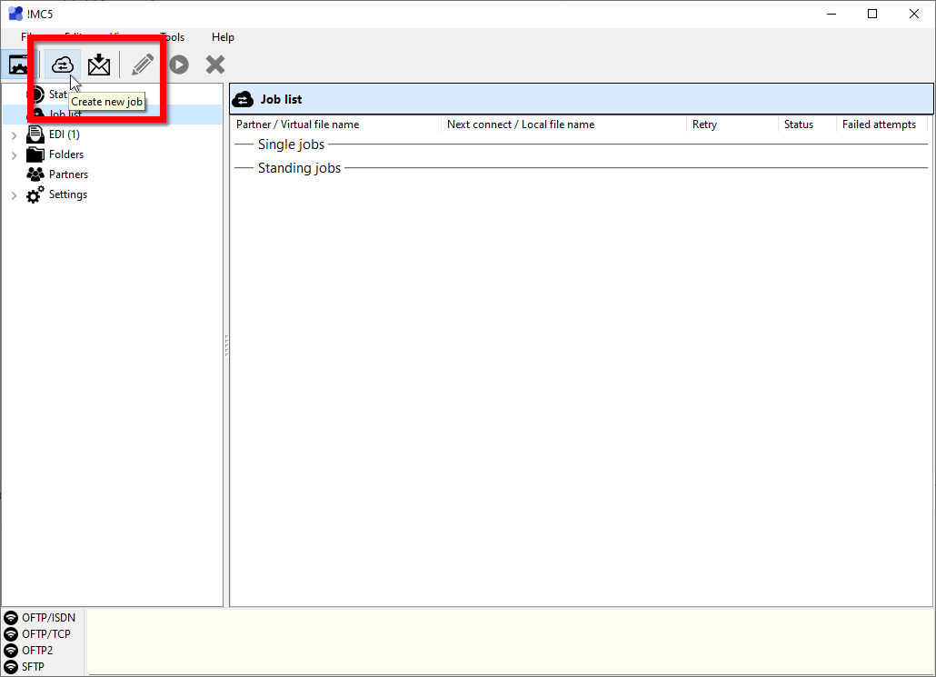Click the envelope download toolbar icon
The width and height of the screenshot is (936, 677).
tap(99, 65)
